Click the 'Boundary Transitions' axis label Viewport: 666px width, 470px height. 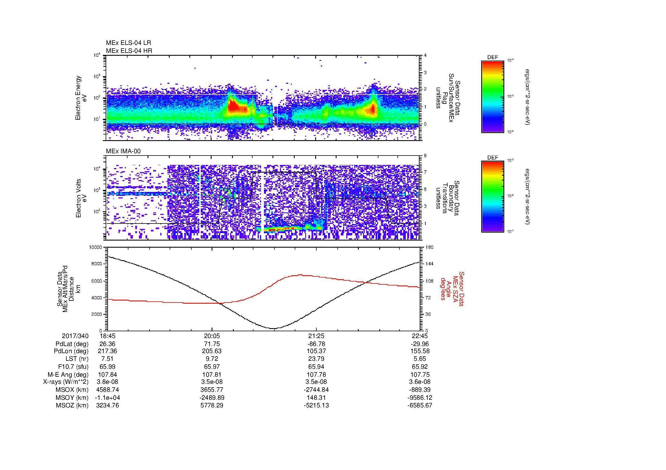click(x=447, y=198)
